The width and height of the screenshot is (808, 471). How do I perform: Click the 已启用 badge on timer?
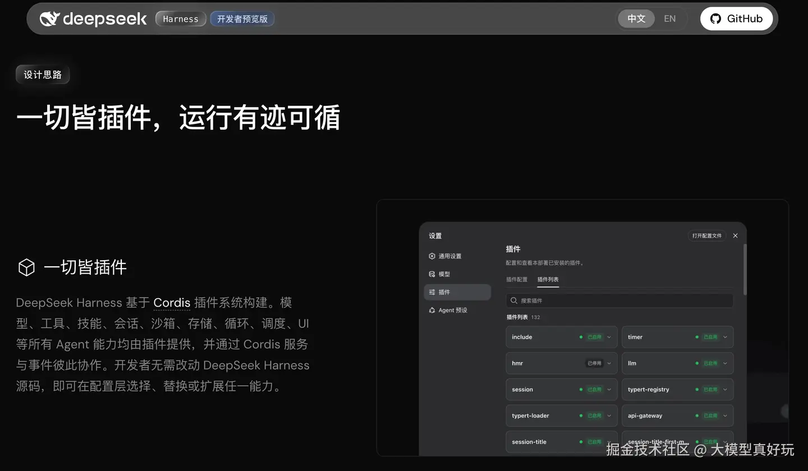[x=710, y=337]
